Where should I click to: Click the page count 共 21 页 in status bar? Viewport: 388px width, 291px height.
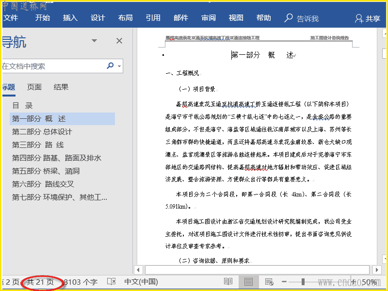click(40, 282)
